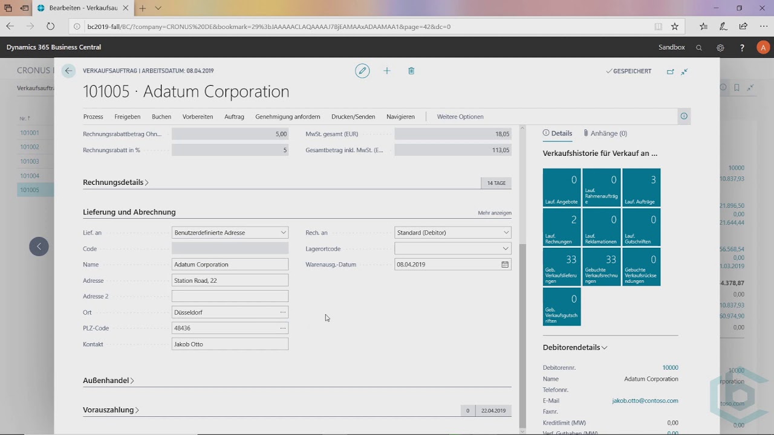Viewport: 774px width, 435px height.
Task: Open a new browser tab
Action: point(143,8)
